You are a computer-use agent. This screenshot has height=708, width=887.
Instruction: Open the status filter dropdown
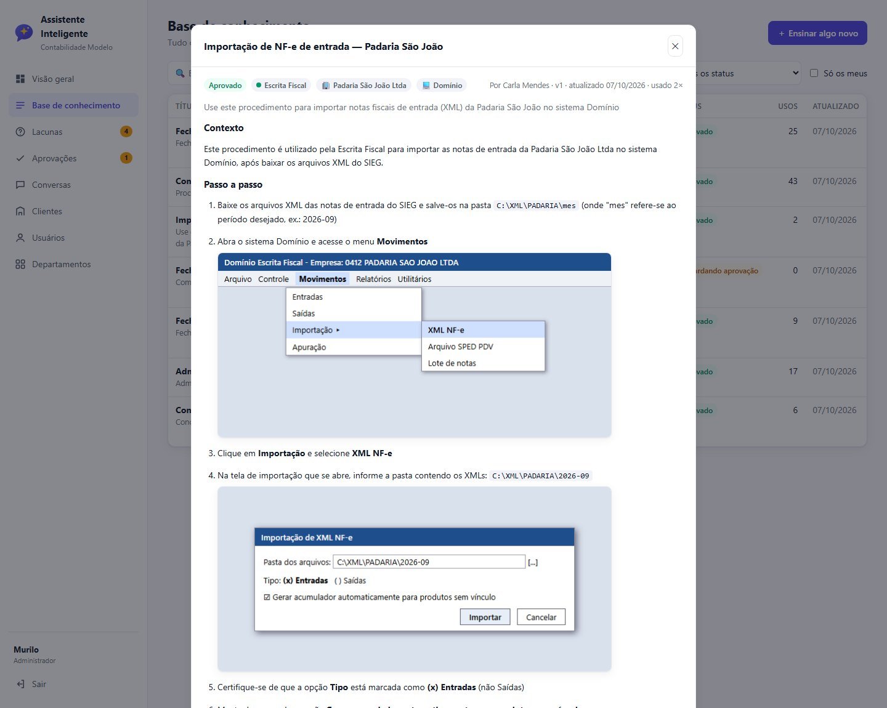pyautogui.click(x=748, y=73)
